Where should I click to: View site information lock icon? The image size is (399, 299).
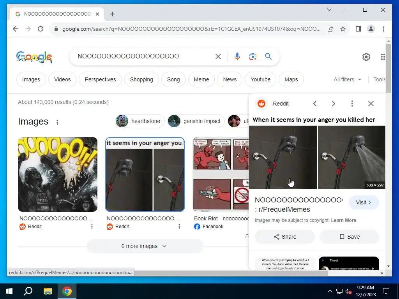pyautogui.click(x=56, y=29)
